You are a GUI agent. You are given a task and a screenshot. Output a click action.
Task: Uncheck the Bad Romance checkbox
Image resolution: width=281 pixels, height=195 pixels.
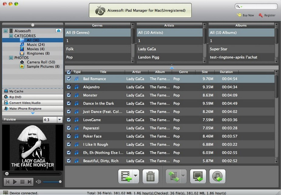point(69,79)
